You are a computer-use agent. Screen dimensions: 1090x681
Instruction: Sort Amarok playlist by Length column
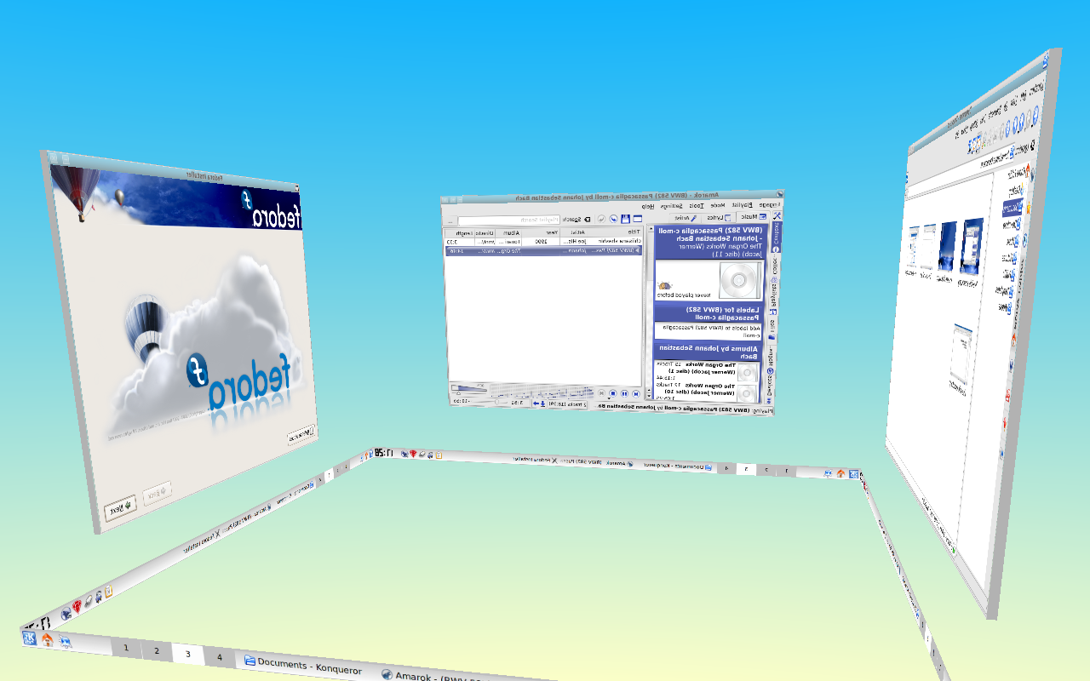[461, 232]
